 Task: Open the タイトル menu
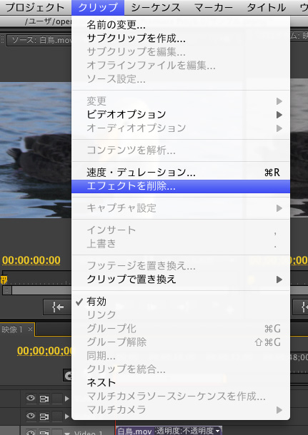pyautogui.click(x=267, y=8)
